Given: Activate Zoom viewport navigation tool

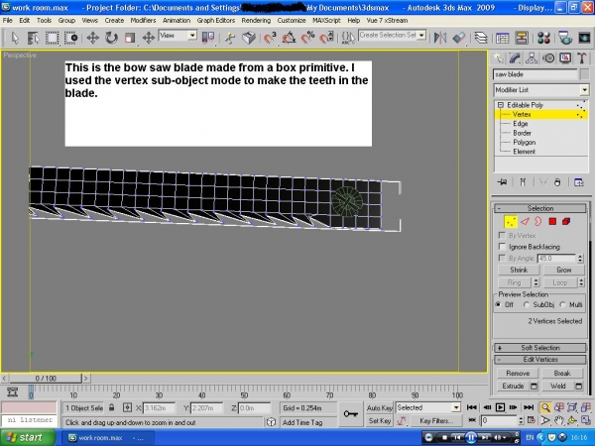Looking at the screenshot, I should click(545, 407).
